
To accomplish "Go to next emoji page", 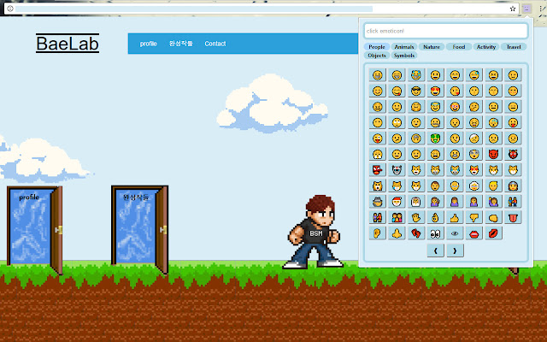I will click(x=455, y=251).
